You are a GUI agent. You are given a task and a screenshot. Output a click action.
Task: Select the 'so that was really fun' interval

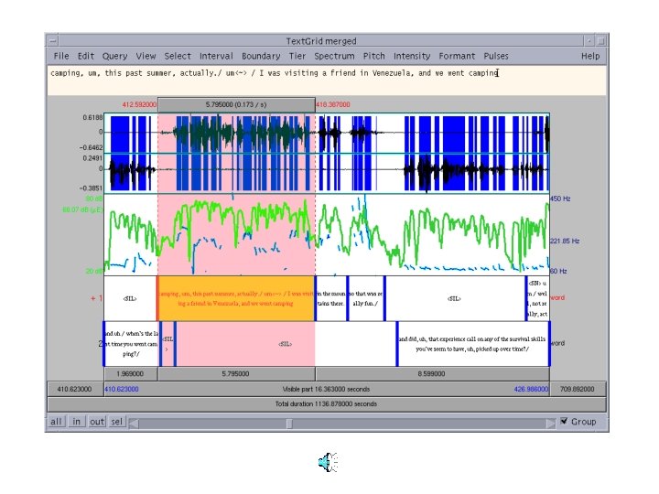click(x=365, y=298)
